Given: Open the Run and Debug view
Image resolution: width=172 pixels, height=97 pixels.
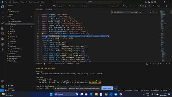Looking at the screenshot, I should (3, 23).
